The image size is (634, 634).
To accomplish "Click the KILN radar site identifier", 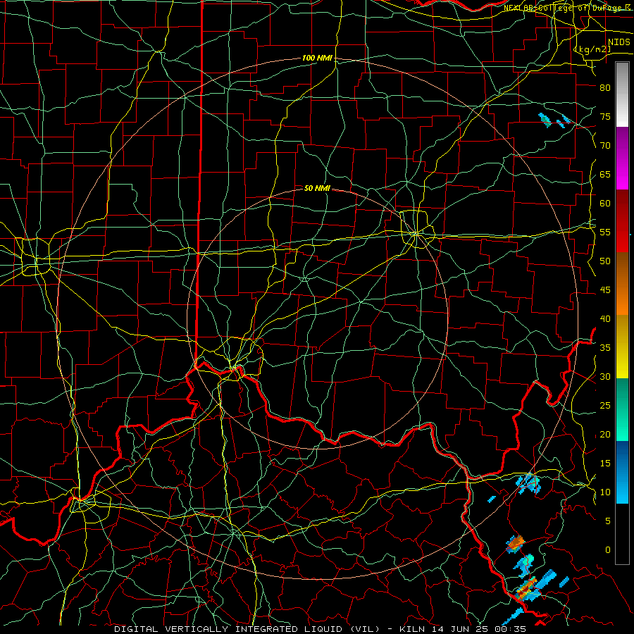I will [x=411, y=629].
